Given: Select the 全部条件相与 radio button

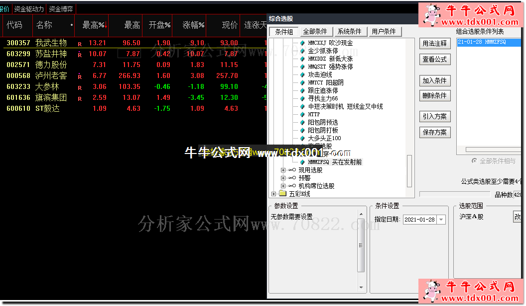Looking at the screenshot, I should (474, 161).
